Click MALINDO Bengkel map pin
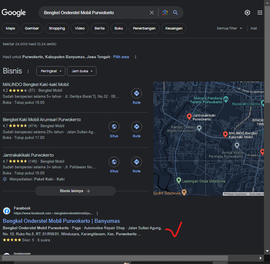The image size is (270, 264). (x=225, y=134)
